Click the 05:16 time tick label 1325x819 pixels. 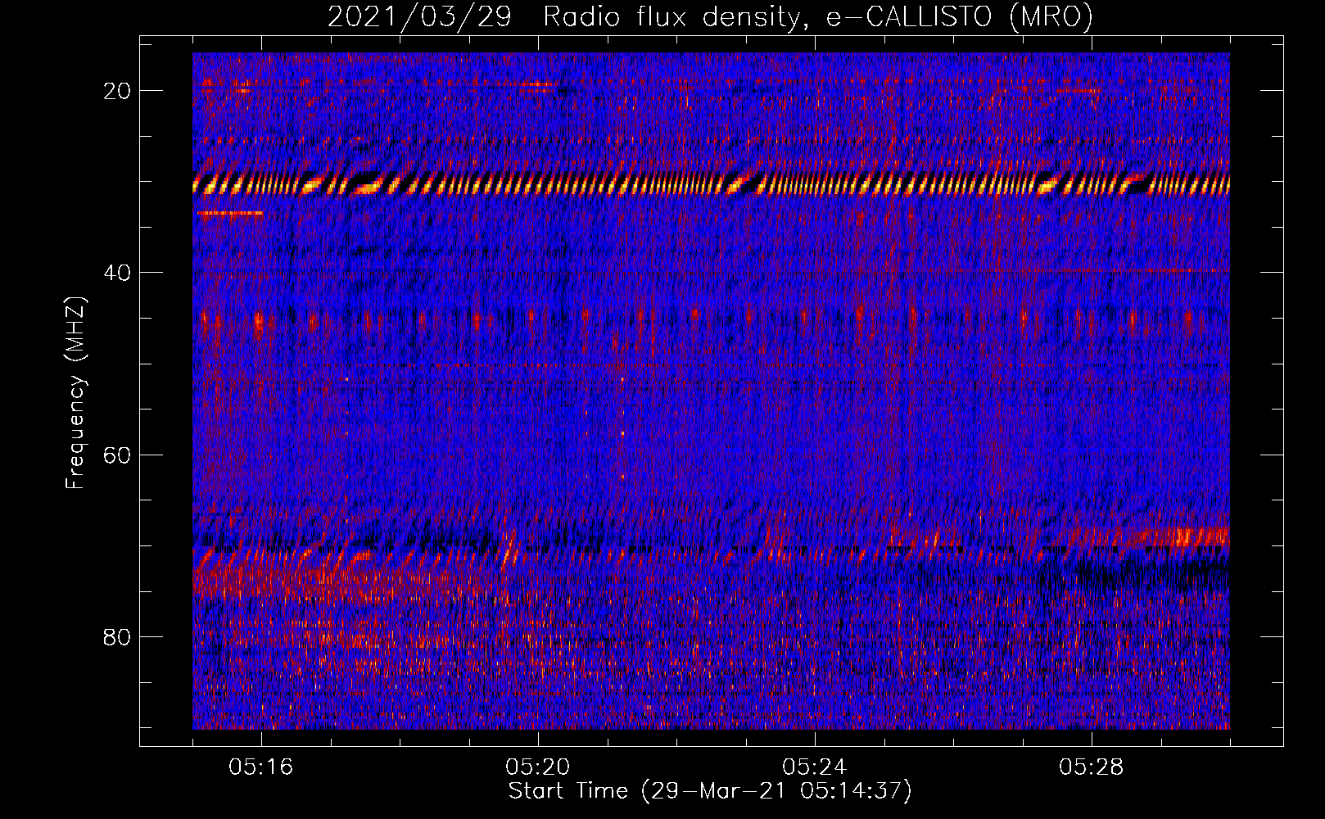(261, 767)
